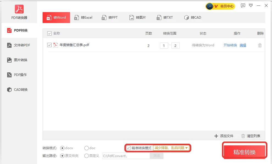Edit the end page field showing 2
Screen dimensions: 272x164
(175, 46)
